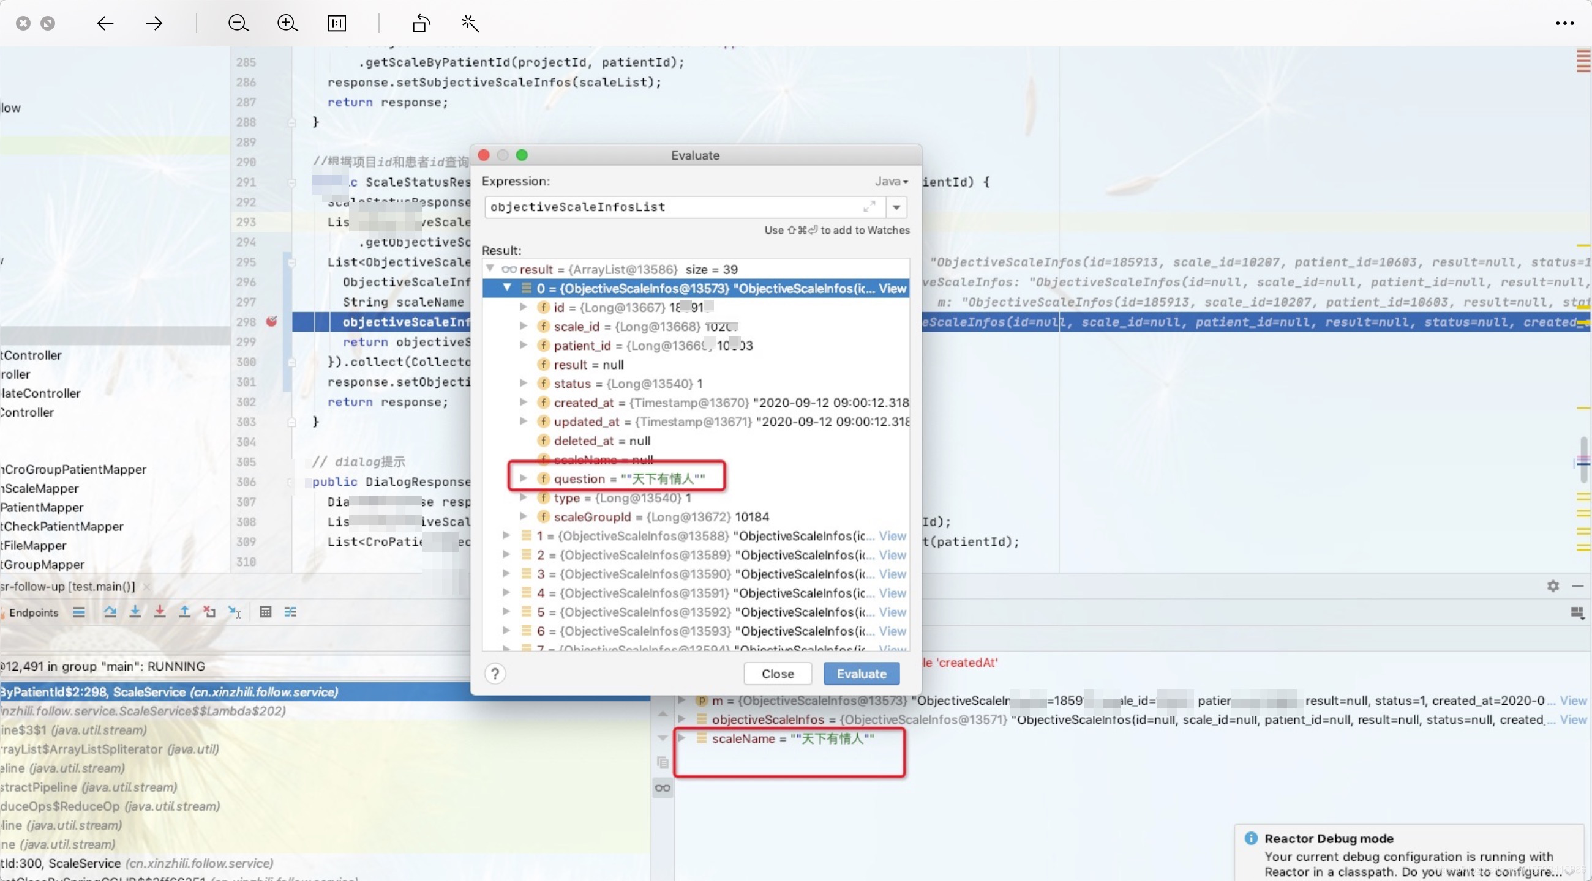Click the Show Execution Point icon

(79, 612)
